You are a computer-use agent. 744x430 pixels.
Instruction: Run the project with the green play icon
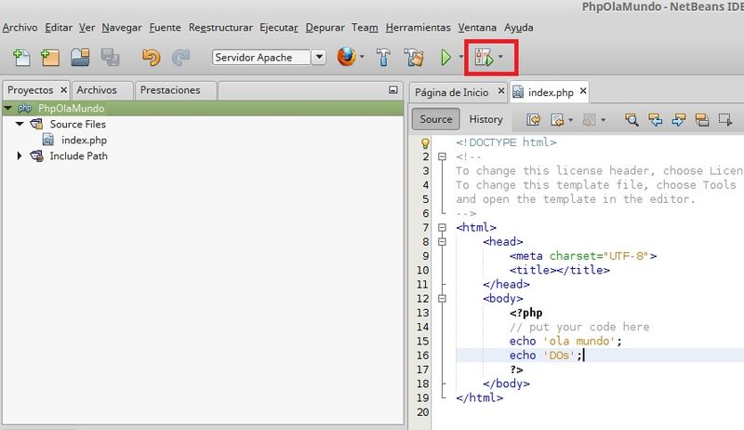[x=445, y=58]
